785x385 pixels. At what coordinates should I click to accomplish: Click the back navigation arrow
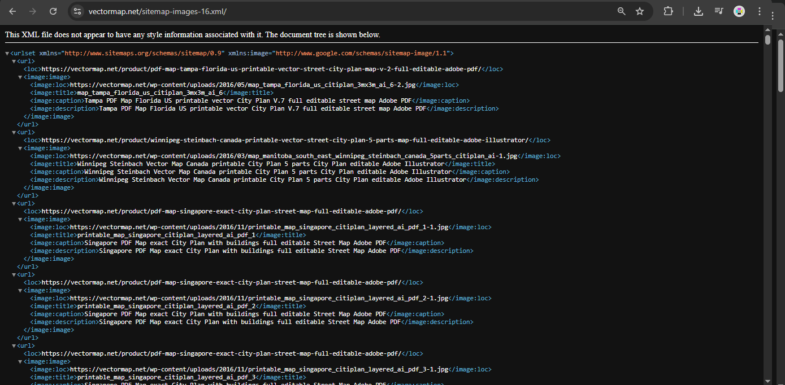(x=12, y=11)
